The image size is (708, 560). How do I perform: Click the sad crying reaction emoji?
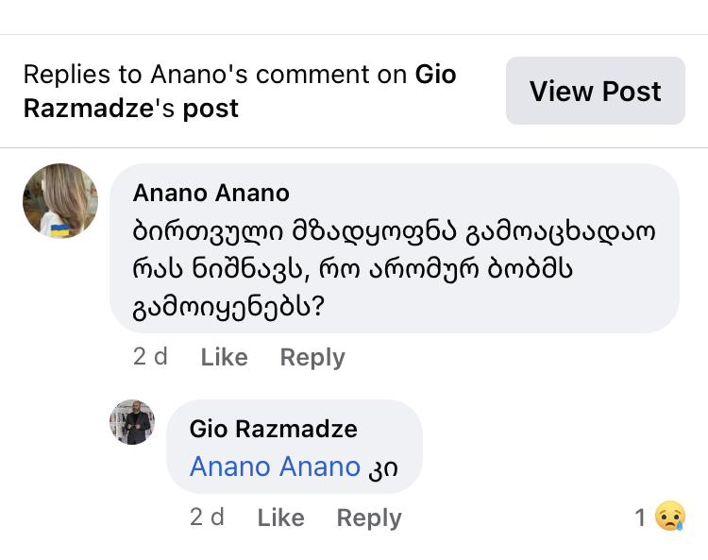(669, 517)
